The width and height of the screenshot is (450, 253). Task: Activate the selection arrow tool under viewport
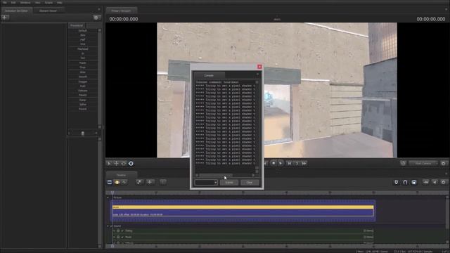click(x=109, y=164)
